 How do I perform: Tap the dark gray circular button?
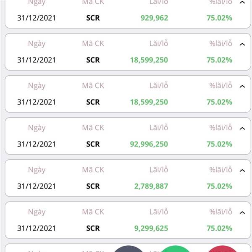pyautogui.click(x=128, y=249)
